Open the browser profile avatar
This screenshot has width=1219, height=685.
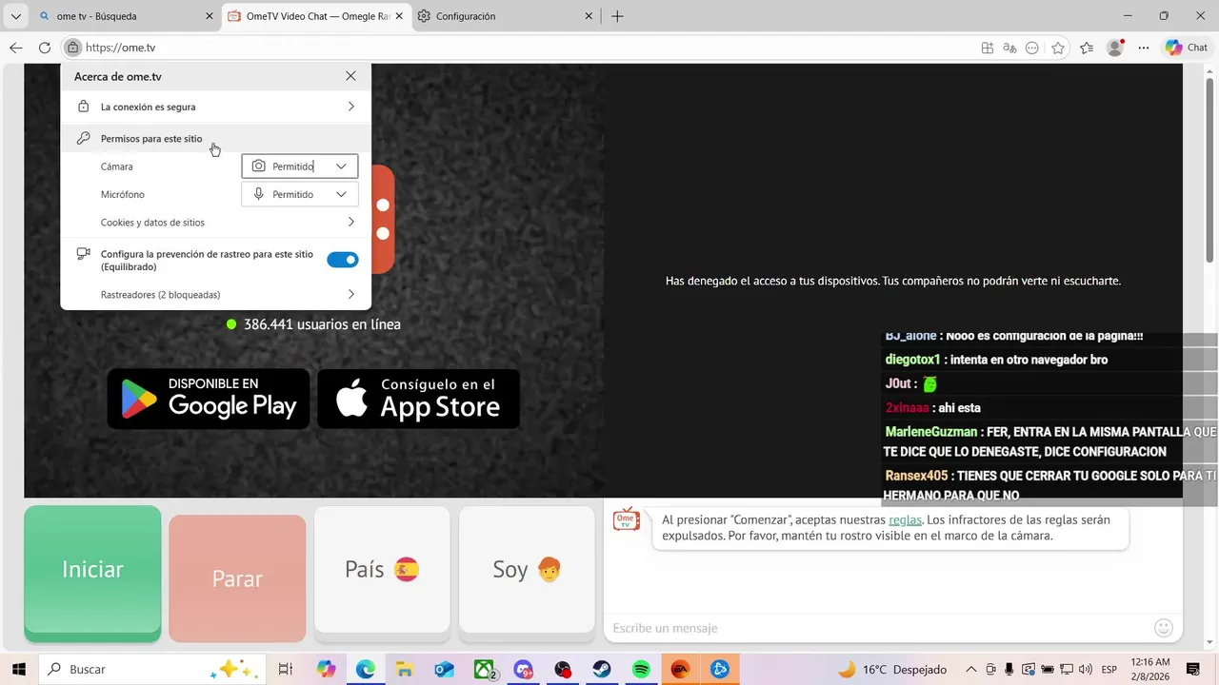tap(1115, 48)
